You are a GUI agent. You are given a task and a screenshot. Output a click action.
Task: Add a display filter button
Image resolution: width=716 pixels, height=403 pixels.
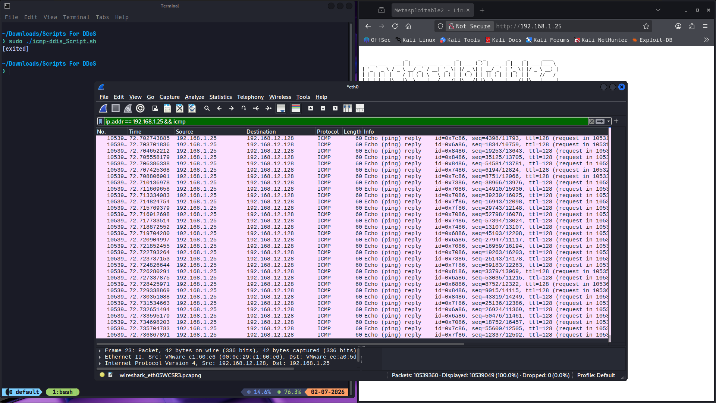coord(616,121)
